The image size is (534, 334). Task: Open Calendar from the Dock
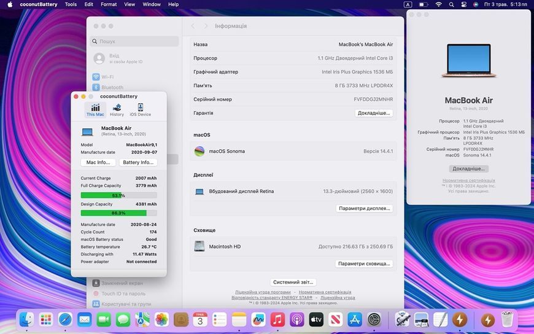(x=200, y=320)
